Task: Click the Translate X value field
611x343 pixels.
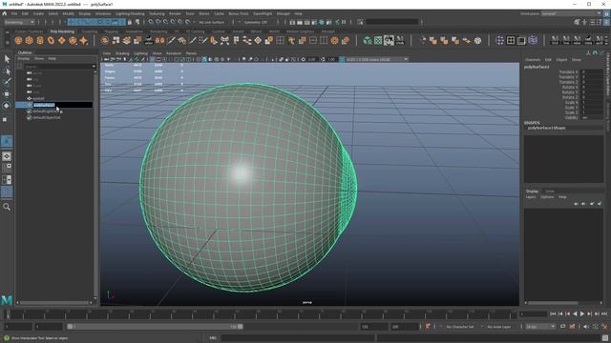Action: (592, 72)
